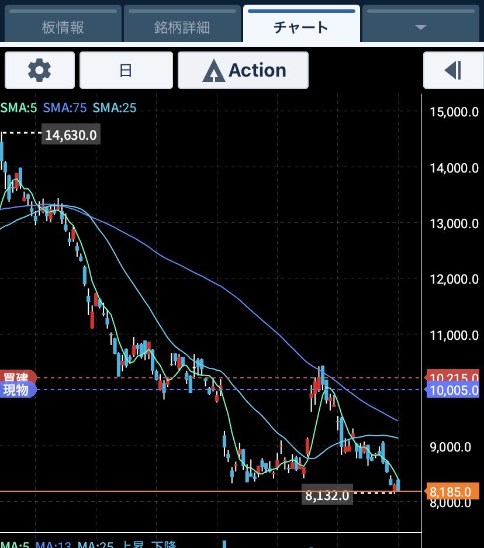Tap the 8,185.0 current price tag
Screen dimensions: 484x548
[452, 492]
